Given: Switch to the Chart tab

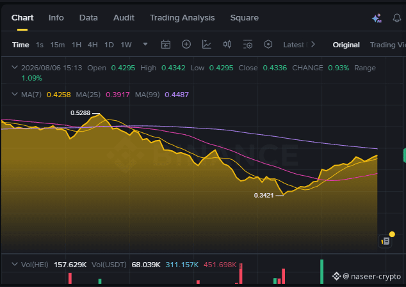Looking at the screenshot, I should [22, 18].
